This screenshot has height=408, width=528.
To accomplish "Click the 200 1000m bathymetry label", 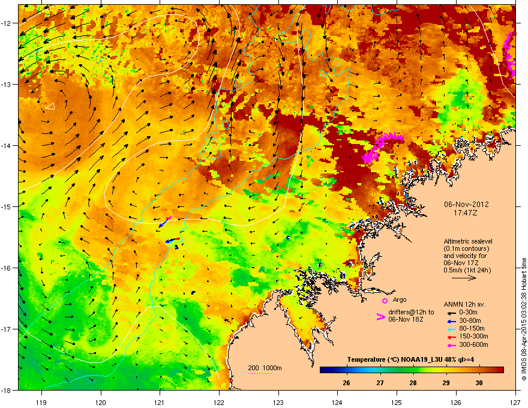I will pos(265,368).
